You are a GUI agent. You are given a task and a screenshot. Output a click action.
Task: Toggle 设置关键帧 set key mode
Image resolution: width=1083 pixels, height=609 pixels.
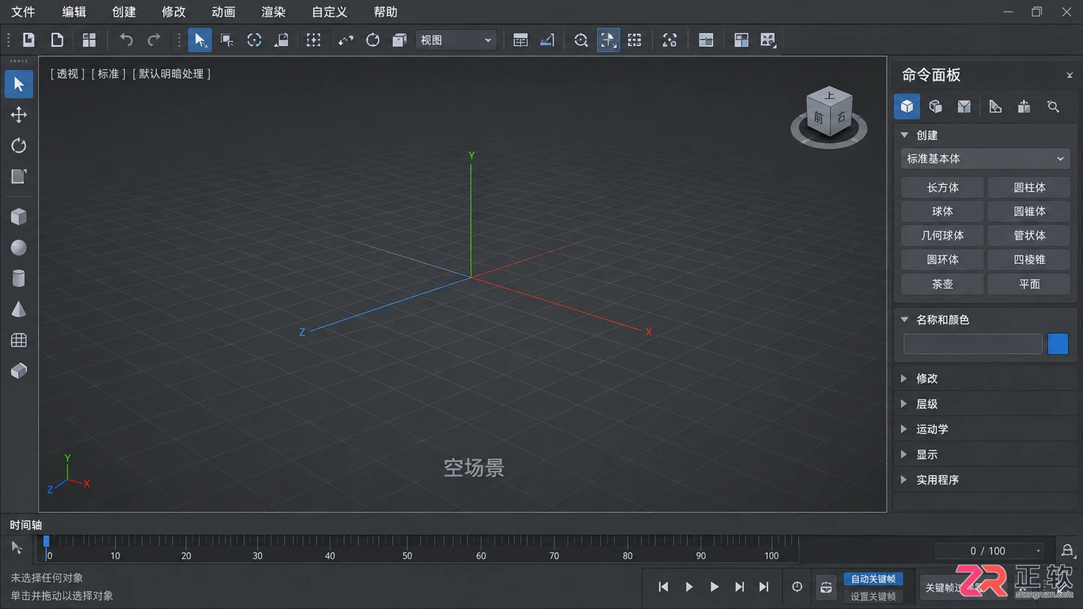coord(873,596)
